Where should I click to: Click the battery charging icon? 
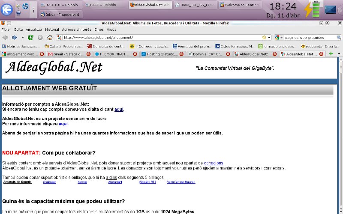pos(313,9)
